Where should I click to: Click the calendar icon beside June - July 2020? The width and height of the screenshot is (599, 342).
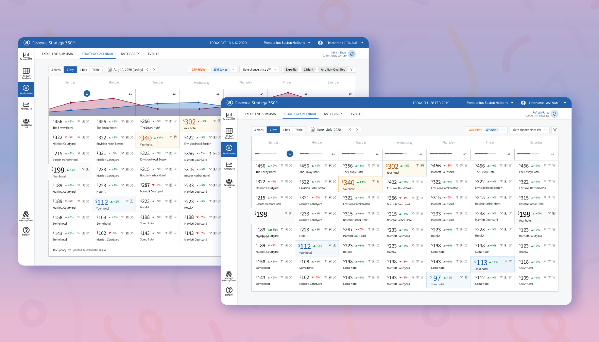coord(312,130)
